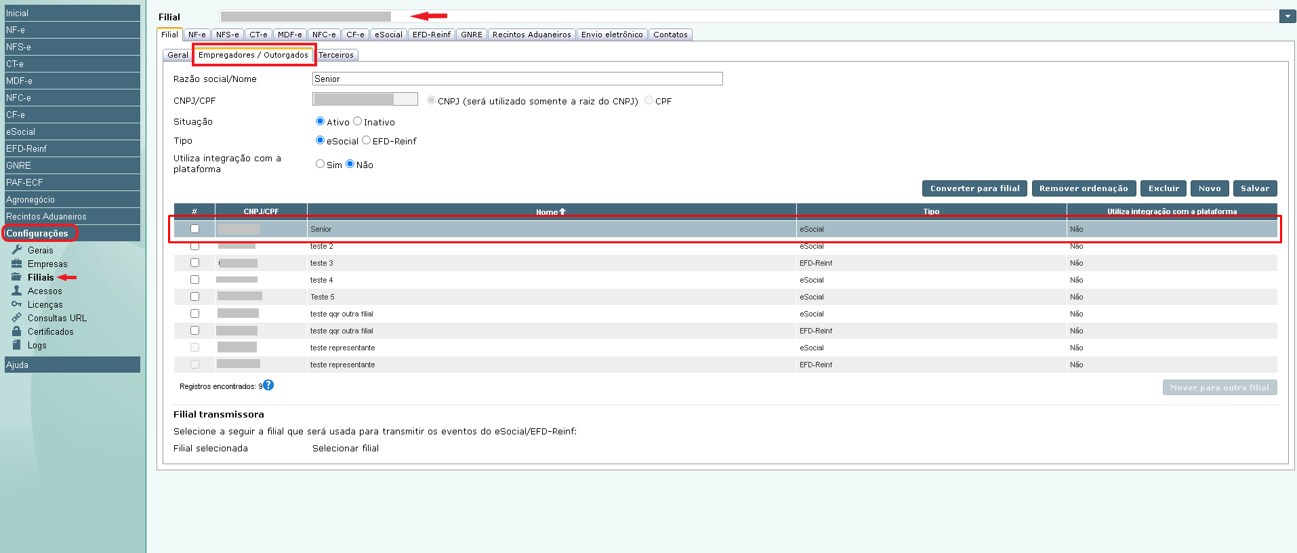
Task: Click the Empresas briefcase icon
Action: tap(17, 263)
